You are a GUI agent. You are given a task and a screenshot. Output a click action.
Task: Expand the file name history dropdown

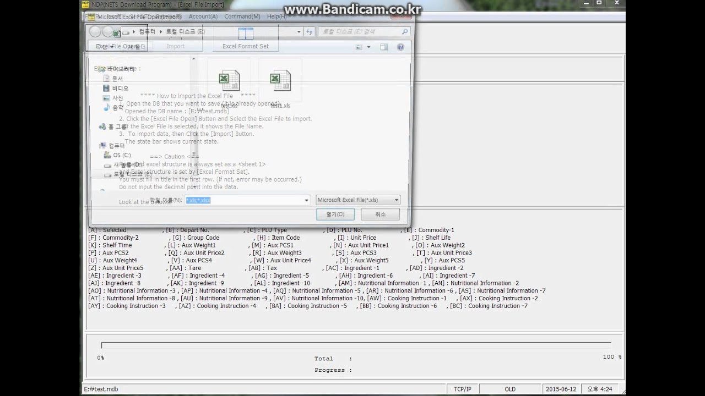coord(307,200)
